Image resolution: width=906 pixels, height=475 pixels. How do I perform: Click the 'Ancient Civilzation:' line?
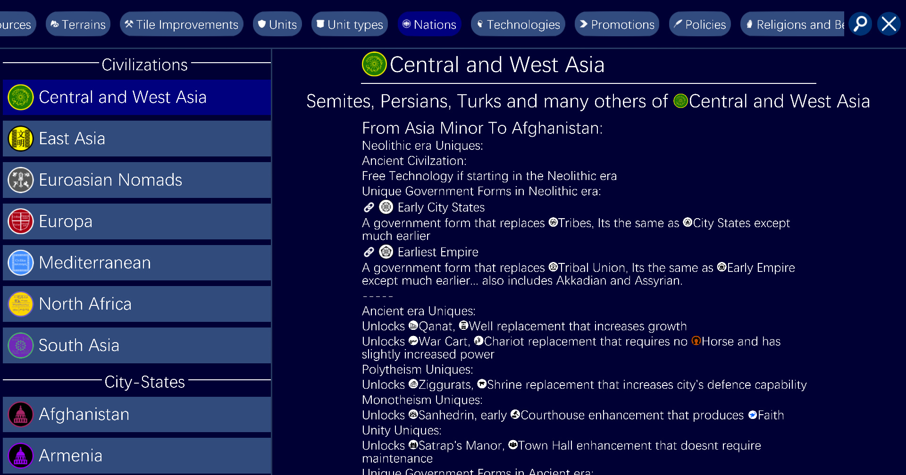[414, 161]
